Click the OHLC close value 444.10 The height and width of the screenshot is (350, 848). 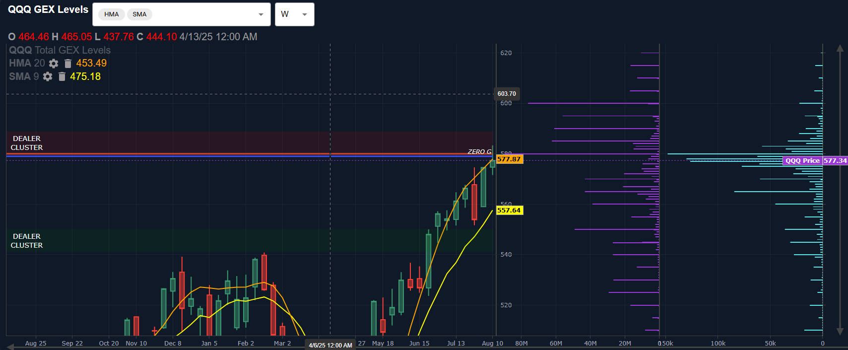[162, 37]
